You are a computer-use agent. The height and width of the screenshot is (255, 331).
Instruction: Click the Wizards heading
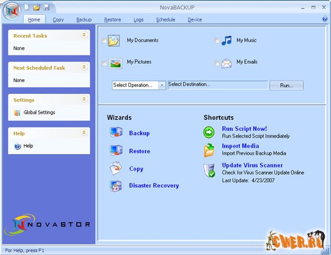point(119,117)
